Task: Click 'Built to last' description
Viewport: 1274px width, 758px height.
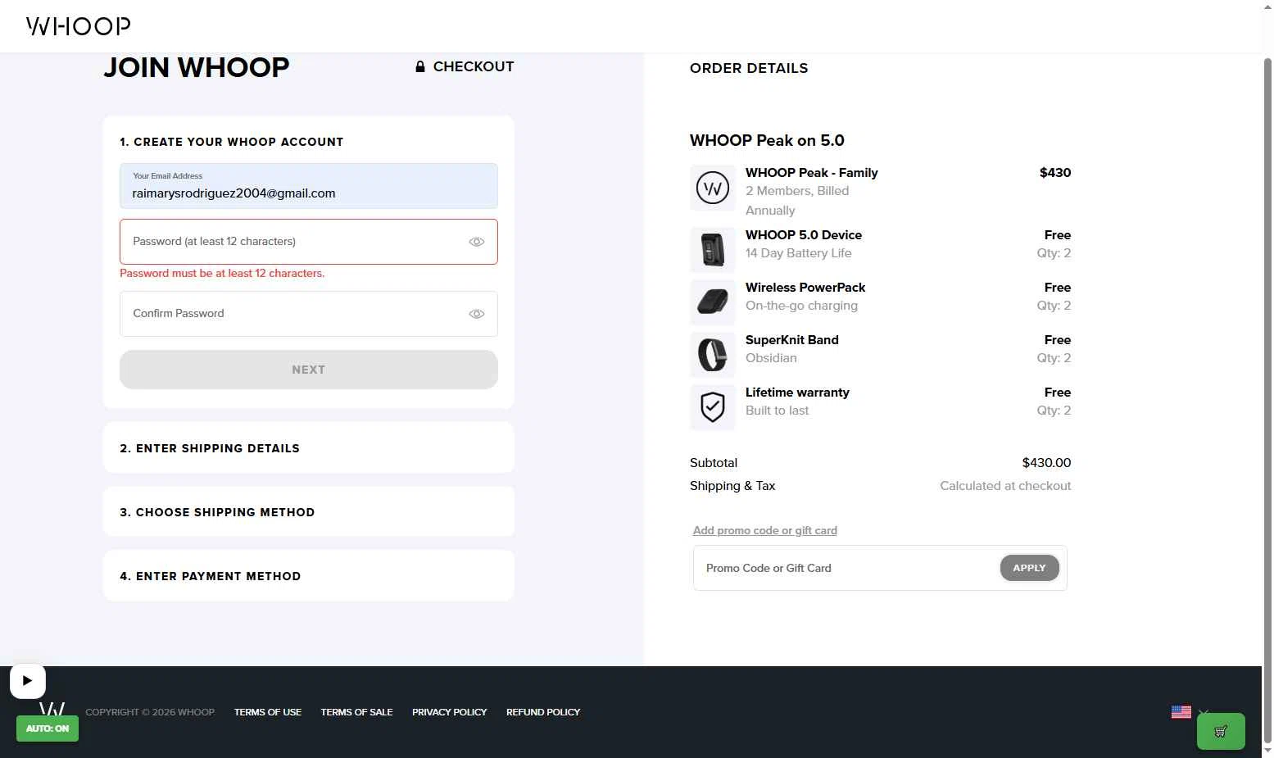Action: click(x=777, y=411)
